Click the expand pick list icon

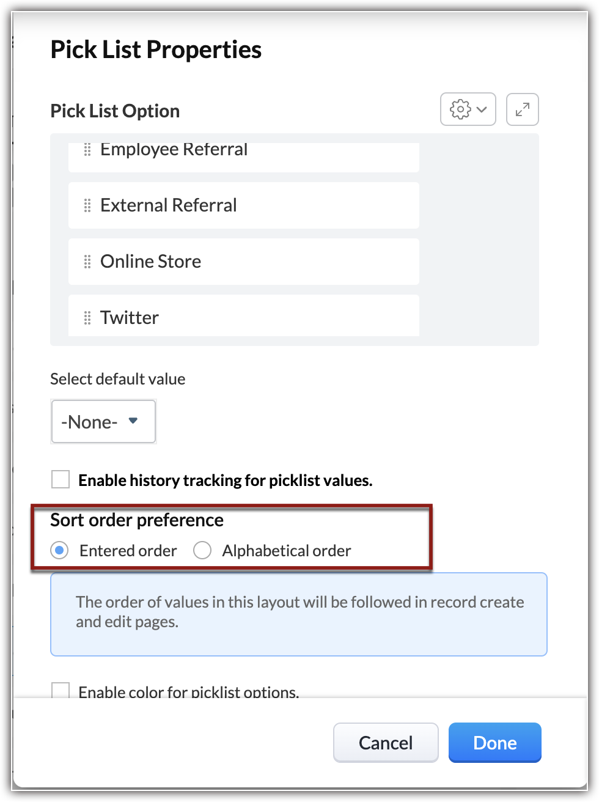(x=523, y=109)
